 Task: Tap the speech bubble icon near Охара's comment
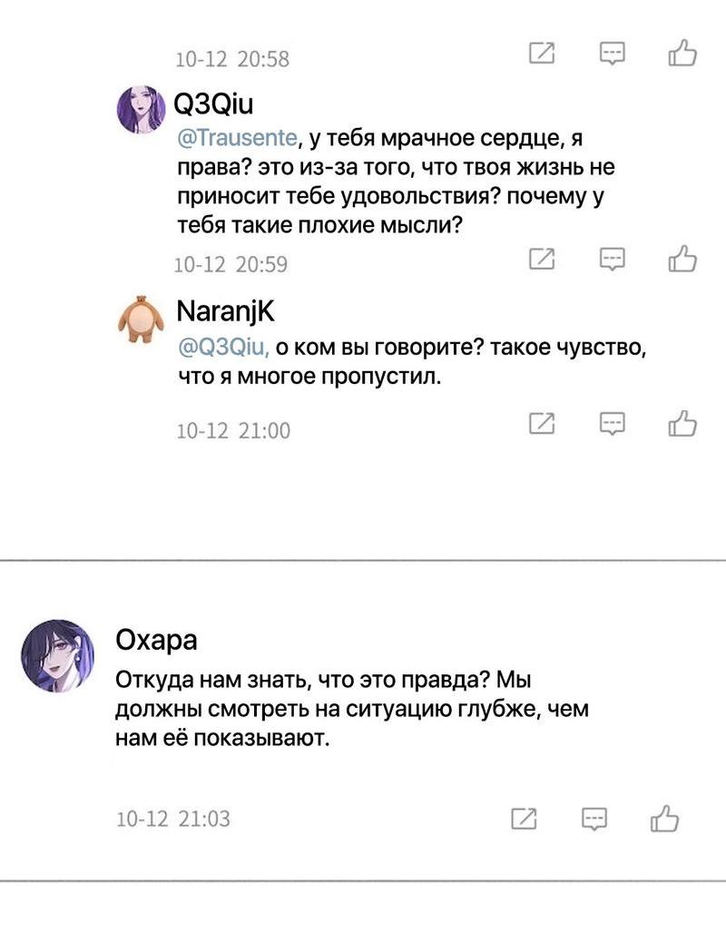coord(594,818)
